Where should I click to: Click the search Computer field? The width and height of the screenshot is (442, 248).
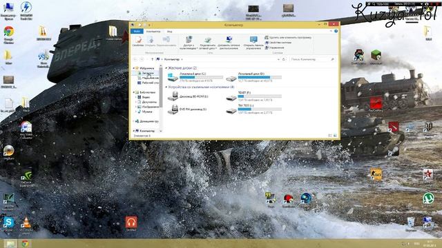coord(312,59)
